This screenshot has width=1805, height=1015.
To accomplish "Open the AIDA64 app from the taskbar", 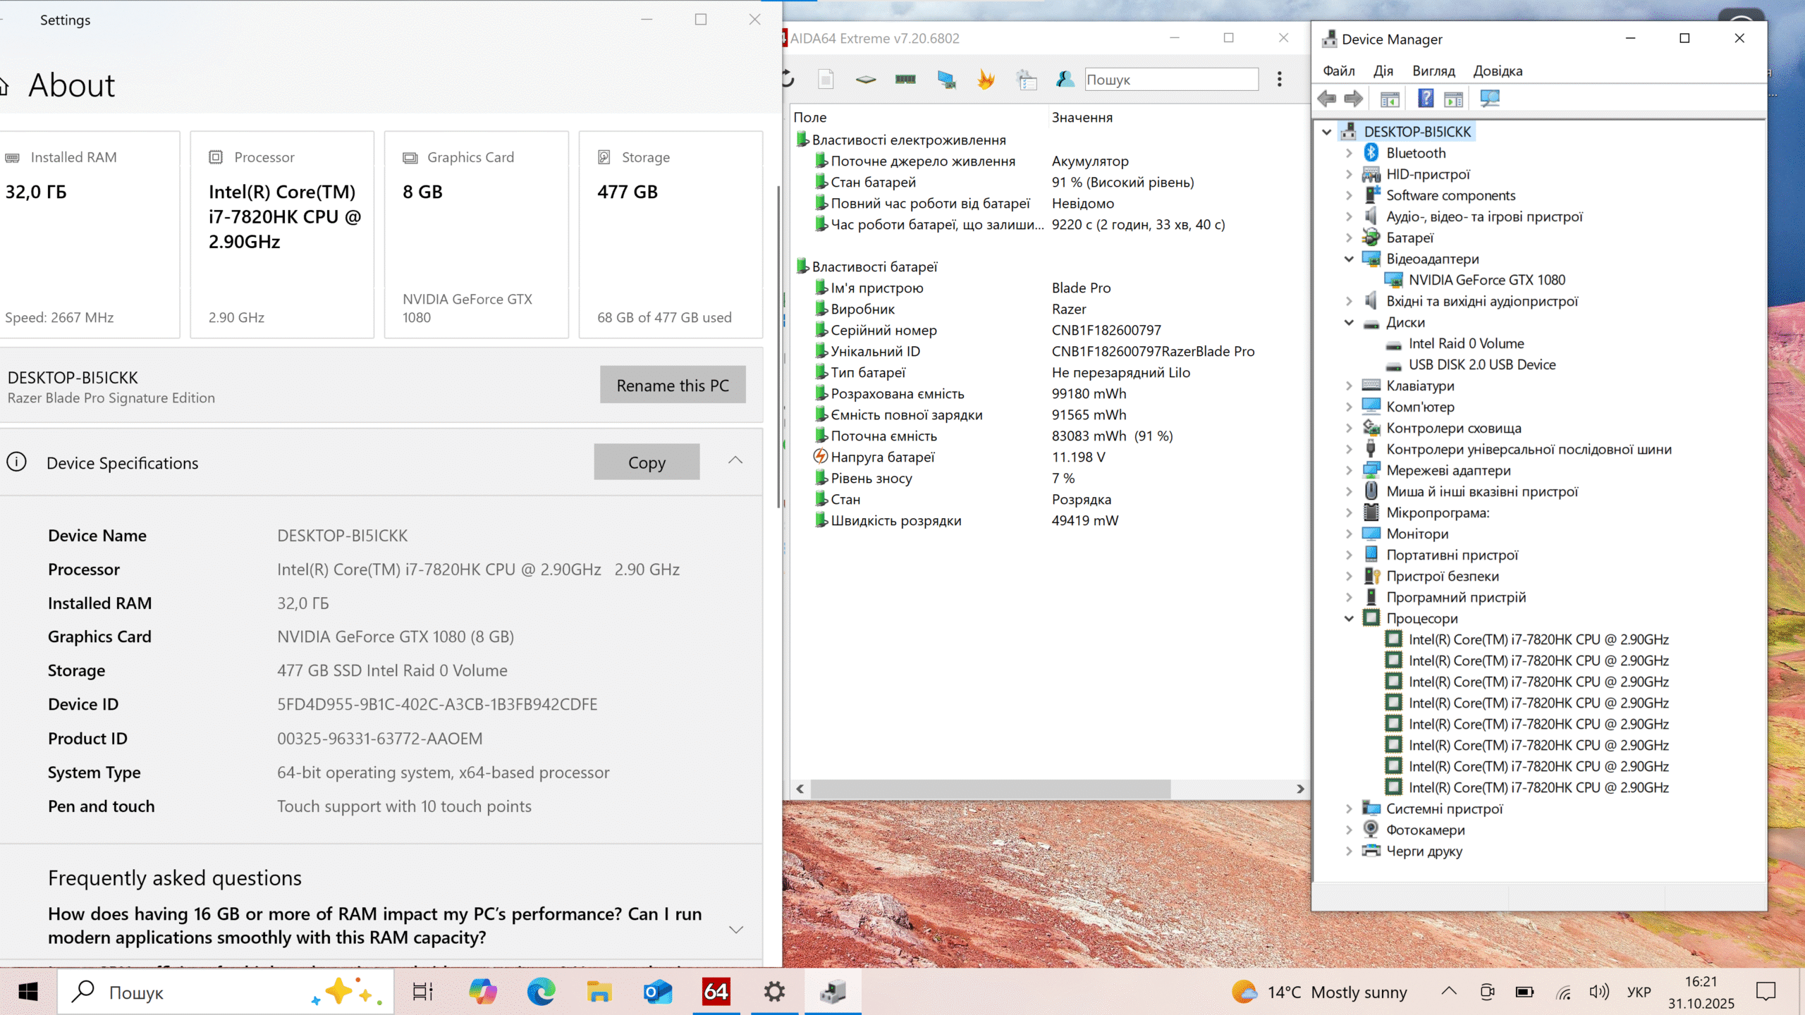I will click(x=716, y=992).
